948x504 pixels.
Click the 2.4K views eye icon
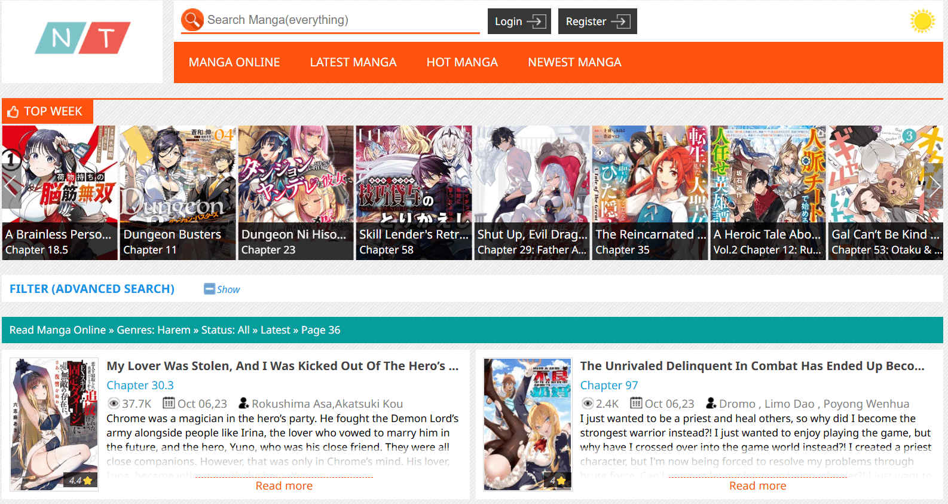pos(588,404)
